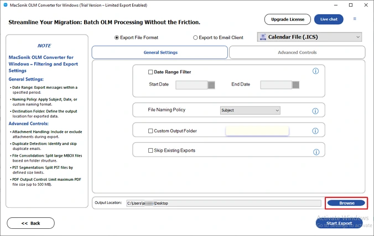Click the MacSonik app icon in title bar
This screenshot has height=236, width=374.
point(6,5)
